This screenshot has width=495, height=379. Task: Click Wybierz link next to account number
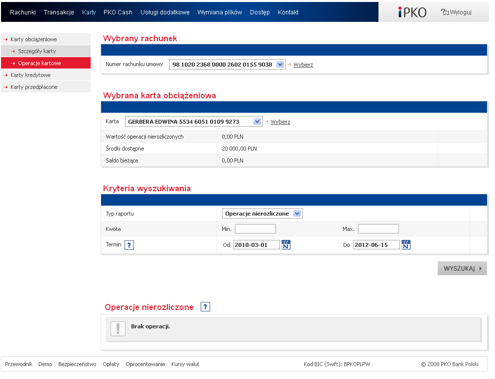pyautogui.click(x=303, y=65)
